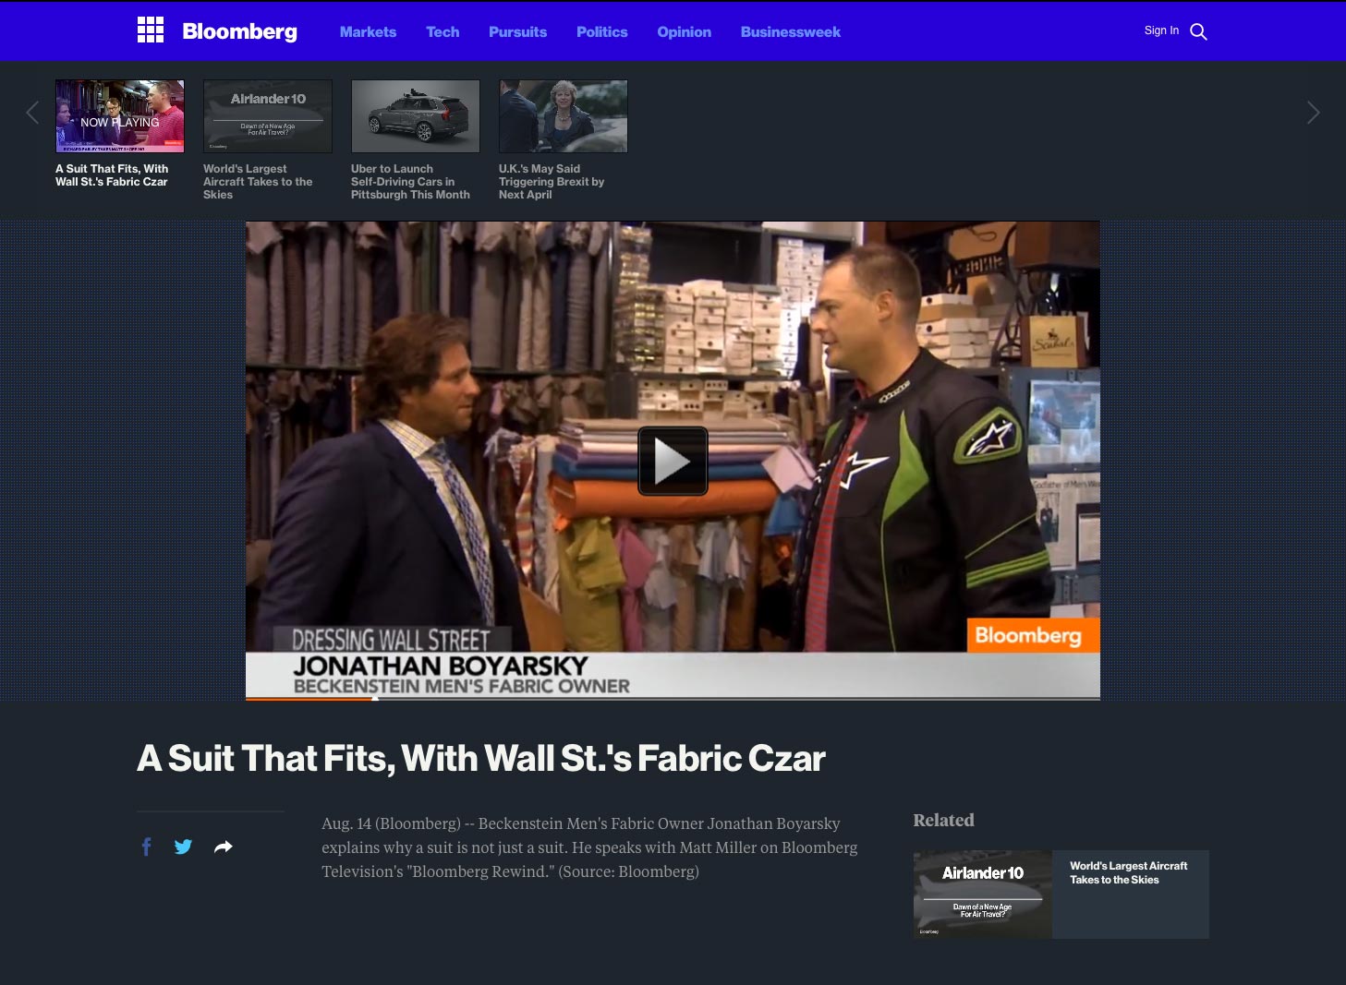Navigate to the Politics section
Image resolution: width=1346 pixels, height=985 pixels.
[x=601, y=31]
